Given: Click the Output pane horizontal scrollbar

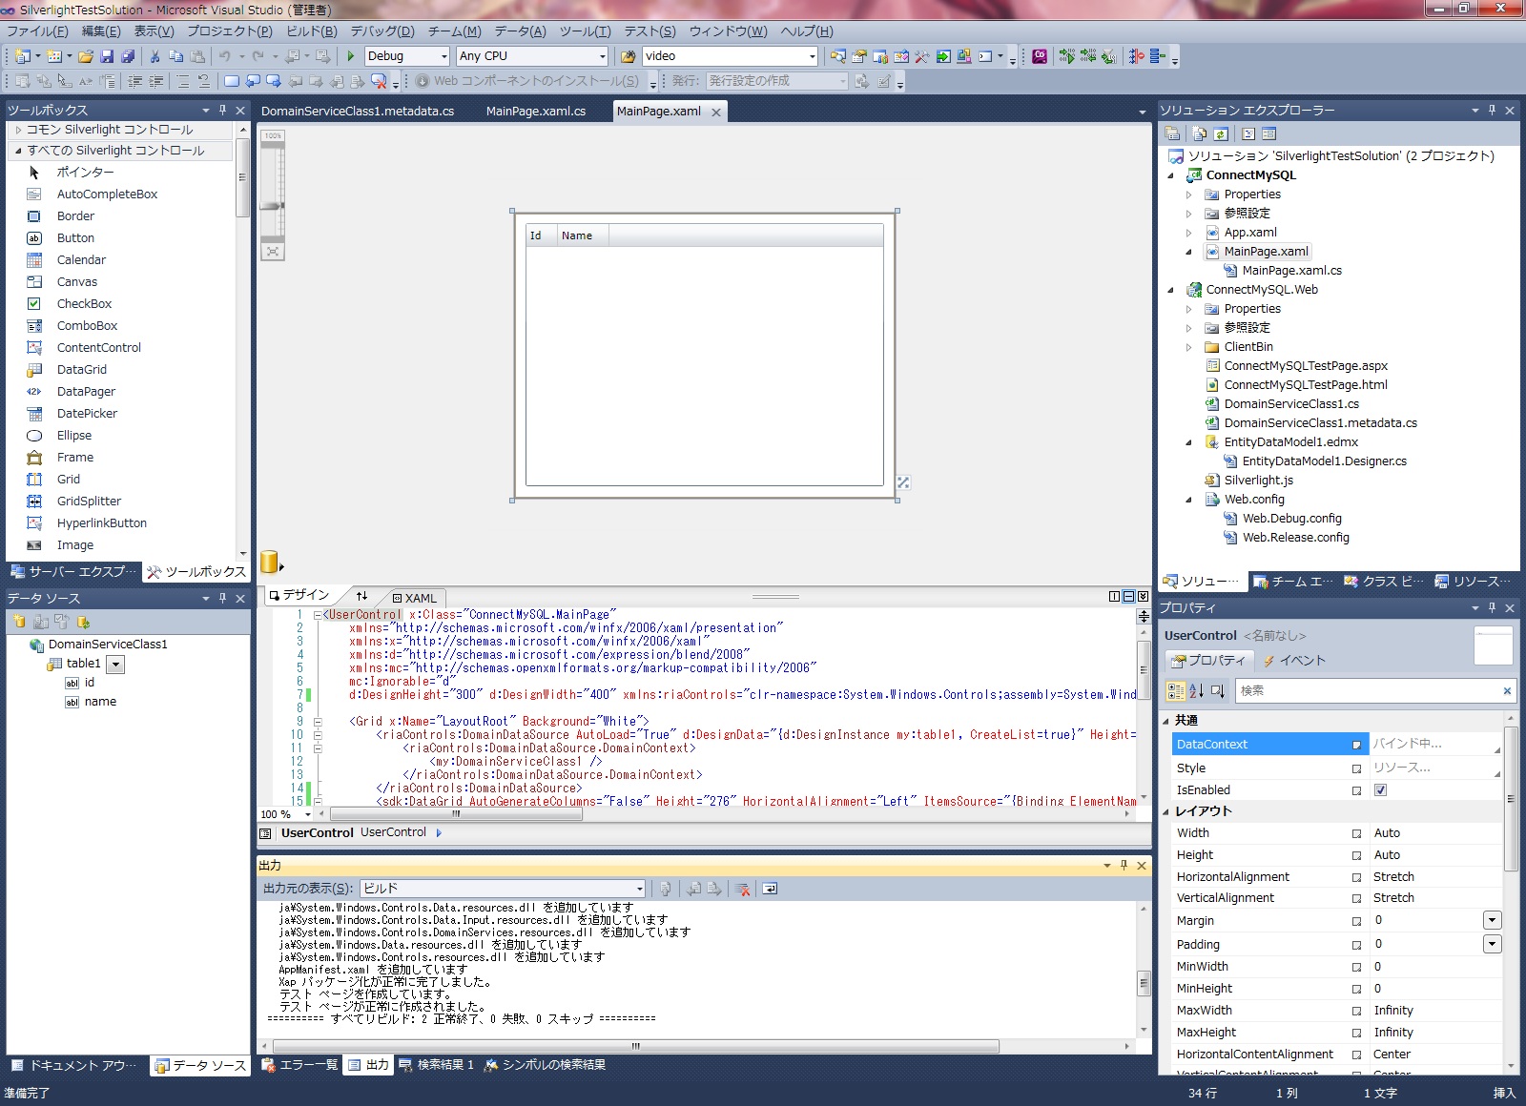Looking at the screenshot, I should 634,1047.
